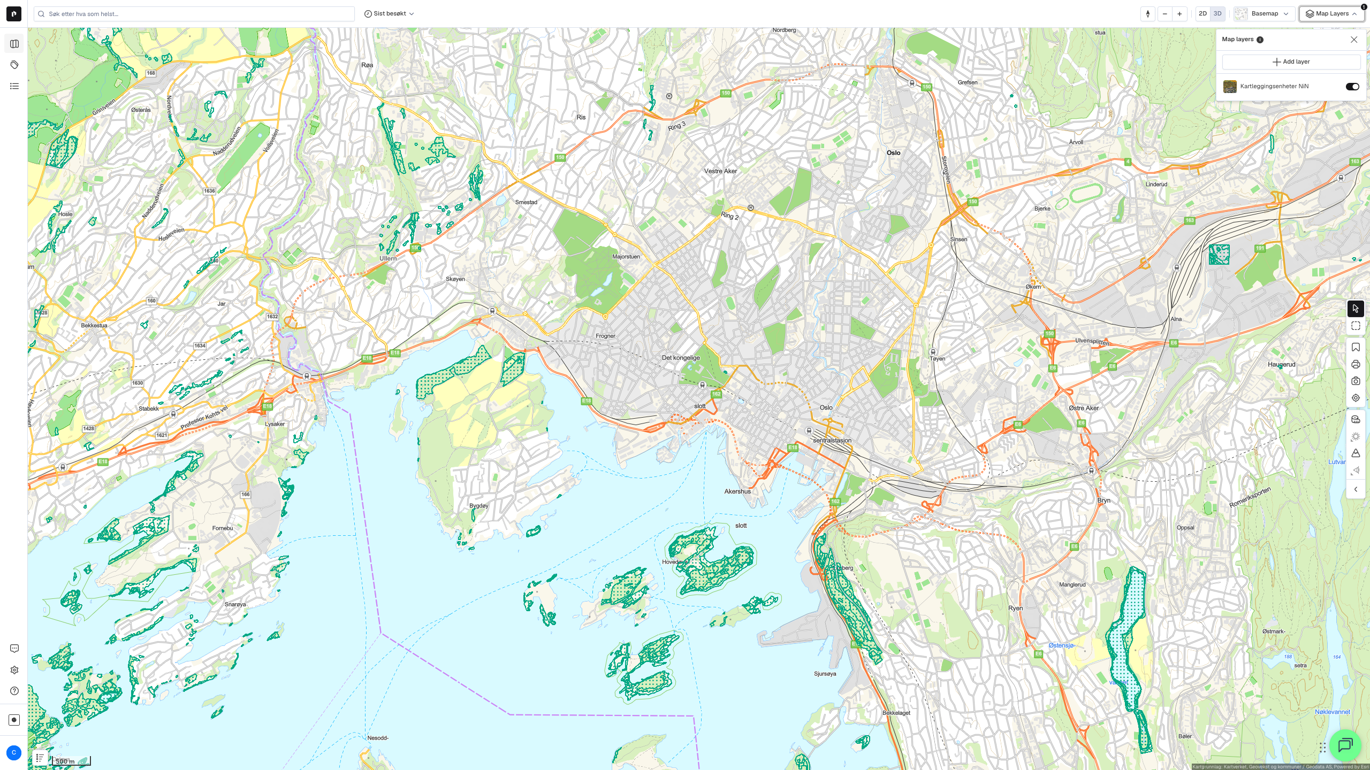Click the Snarøya label on map

[235, 605]
